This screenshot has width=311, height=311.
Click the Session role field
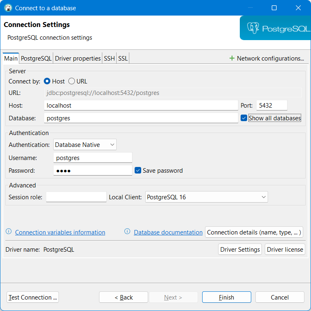(x=76, y=197)
